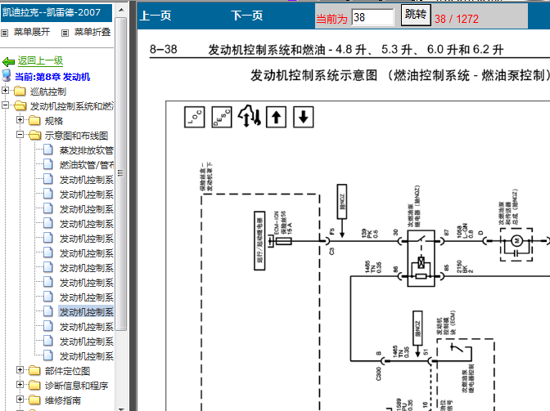Viewport: 550px width, 411px height.
Task: Click the 部件定位图 folder icon
Action: pos(34,371)
